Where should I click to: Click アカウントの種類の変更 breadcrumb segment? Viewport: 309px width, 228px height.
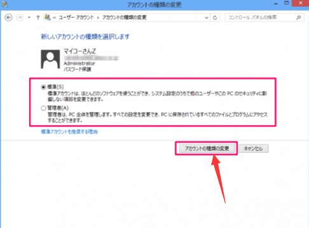[125, 18]
